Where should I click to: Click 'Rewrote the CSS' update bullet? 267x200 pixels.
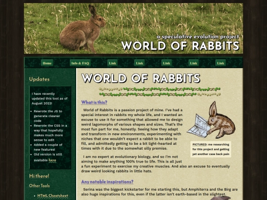[x=50, y=133]
